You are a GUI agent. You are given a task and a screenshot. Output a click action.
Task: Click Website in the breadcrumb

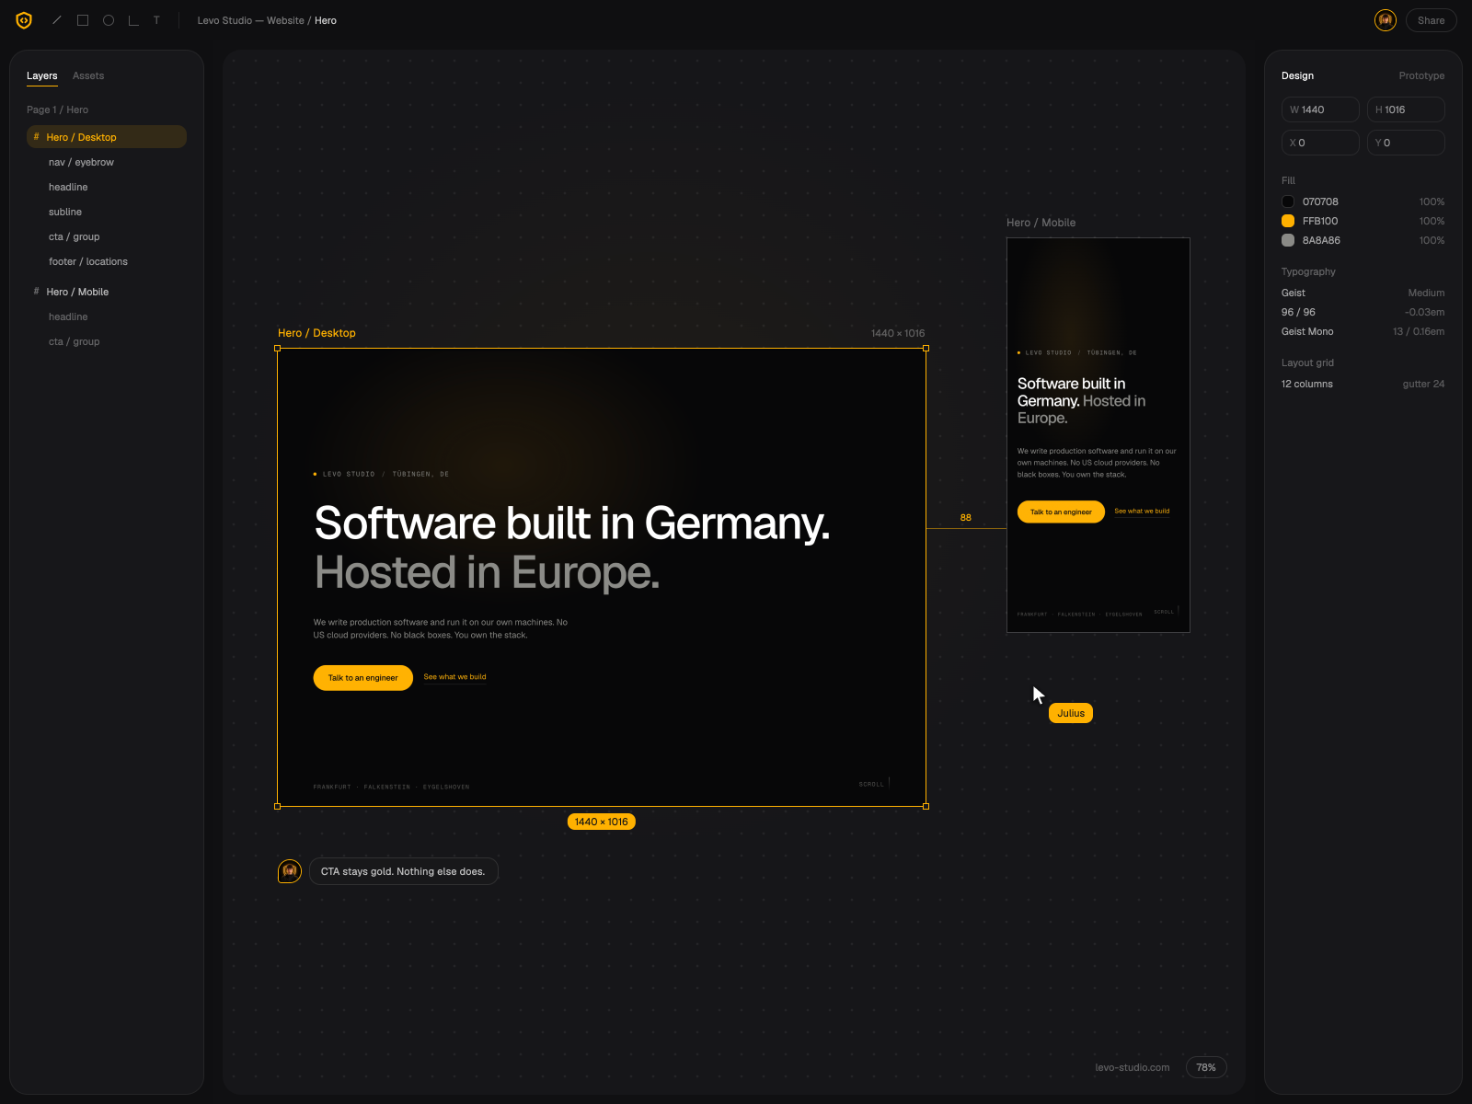tap(285, 20)
